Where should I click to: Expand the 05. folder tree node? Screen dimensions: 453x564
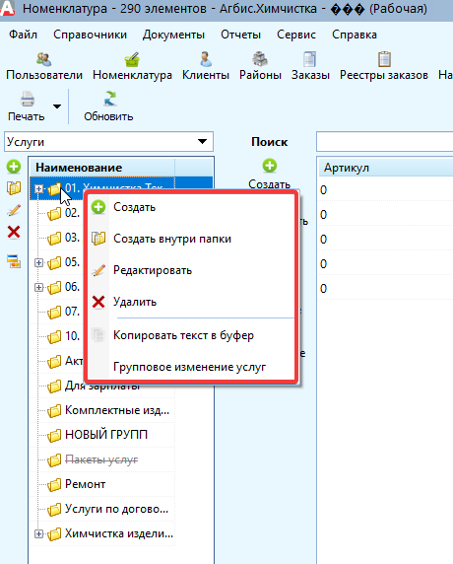pyautogui.click(x=38, y=263)
